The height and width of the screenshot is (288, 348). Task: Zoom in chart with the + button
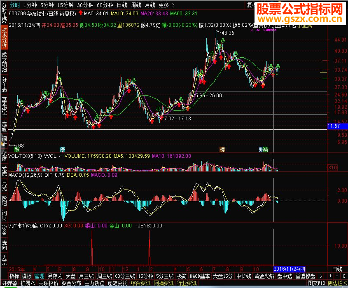point(330,276)
